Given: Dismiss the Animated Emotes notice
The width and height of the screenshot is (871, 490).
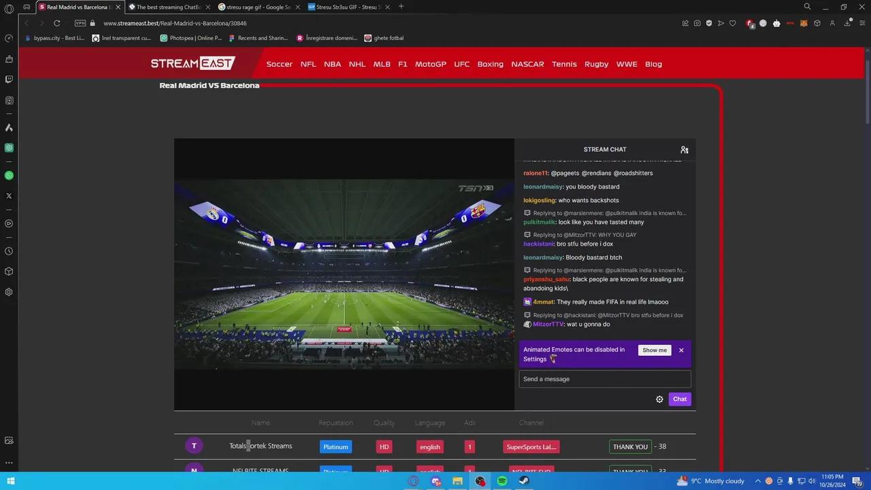Looking at the screenshot, I should click(681, 350).
